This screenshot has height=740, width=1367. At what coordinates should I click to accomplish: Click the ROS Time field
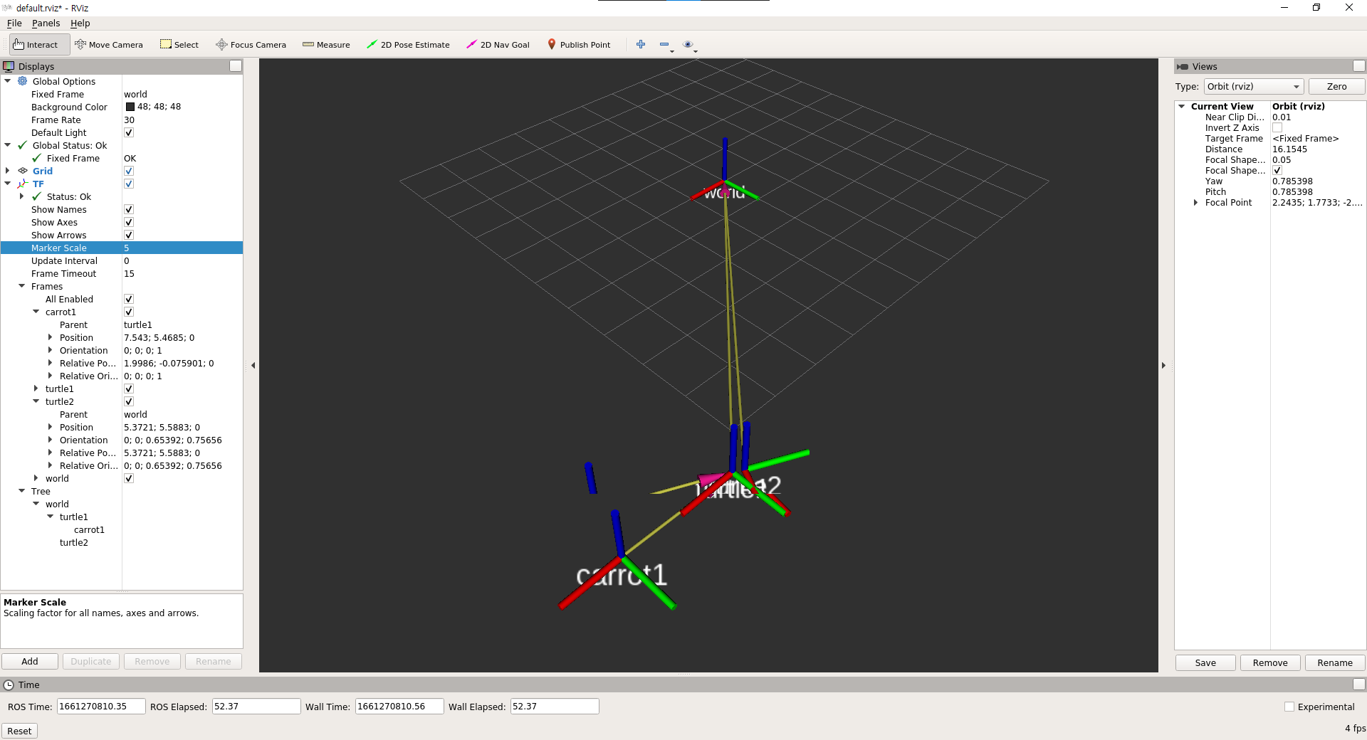(101, 707)
